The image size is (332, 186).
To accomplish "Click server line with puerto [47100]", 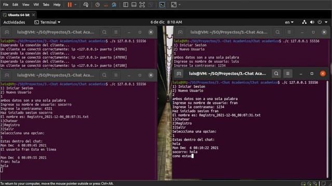I will [63, 66].
